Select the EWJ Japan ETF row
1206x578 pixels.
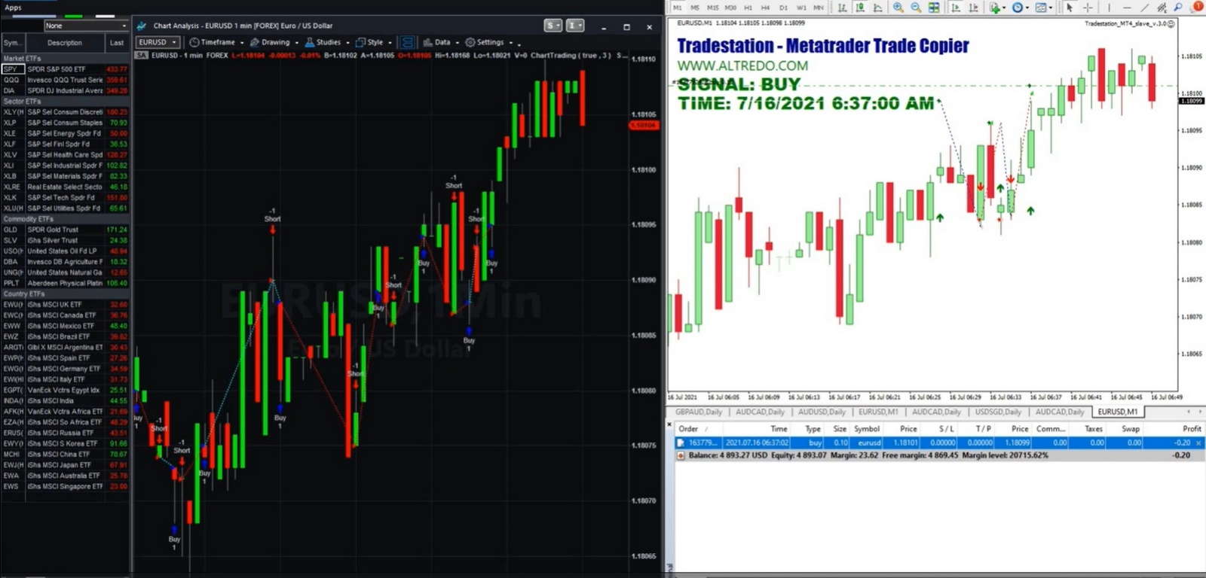point(65,465)
